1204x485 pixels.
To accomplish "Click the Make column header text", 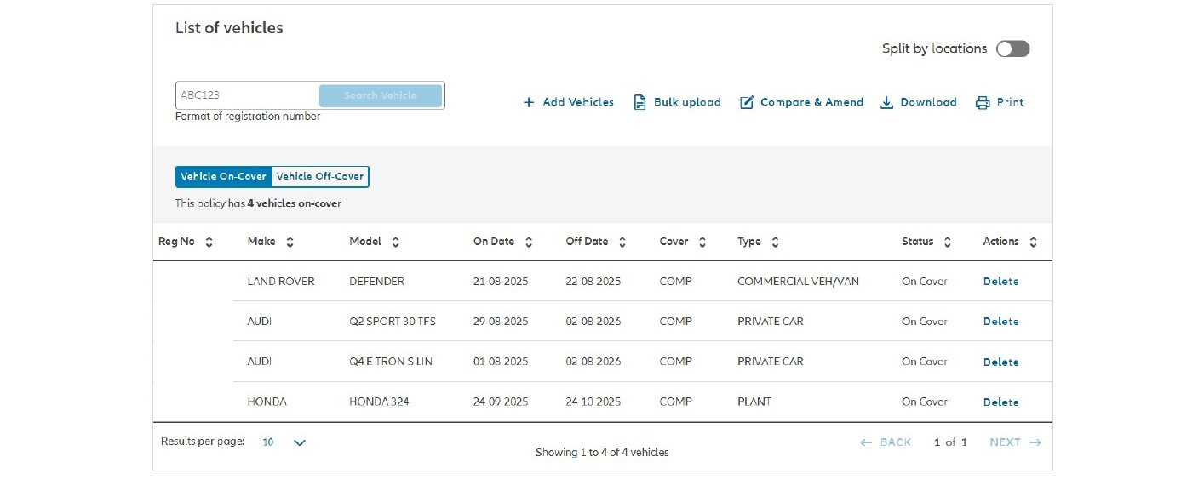I will pos(261,242).
